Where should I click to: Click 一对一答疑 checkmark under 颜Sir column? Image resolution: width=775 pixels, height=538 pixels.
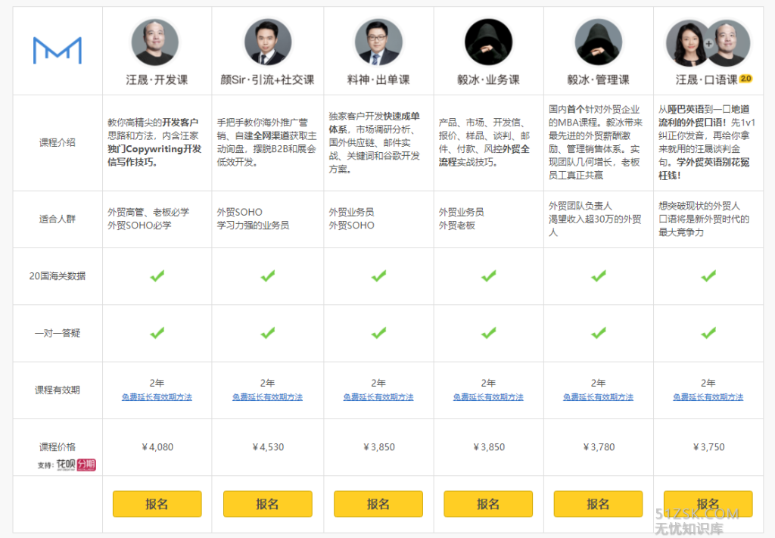point(268,333)
